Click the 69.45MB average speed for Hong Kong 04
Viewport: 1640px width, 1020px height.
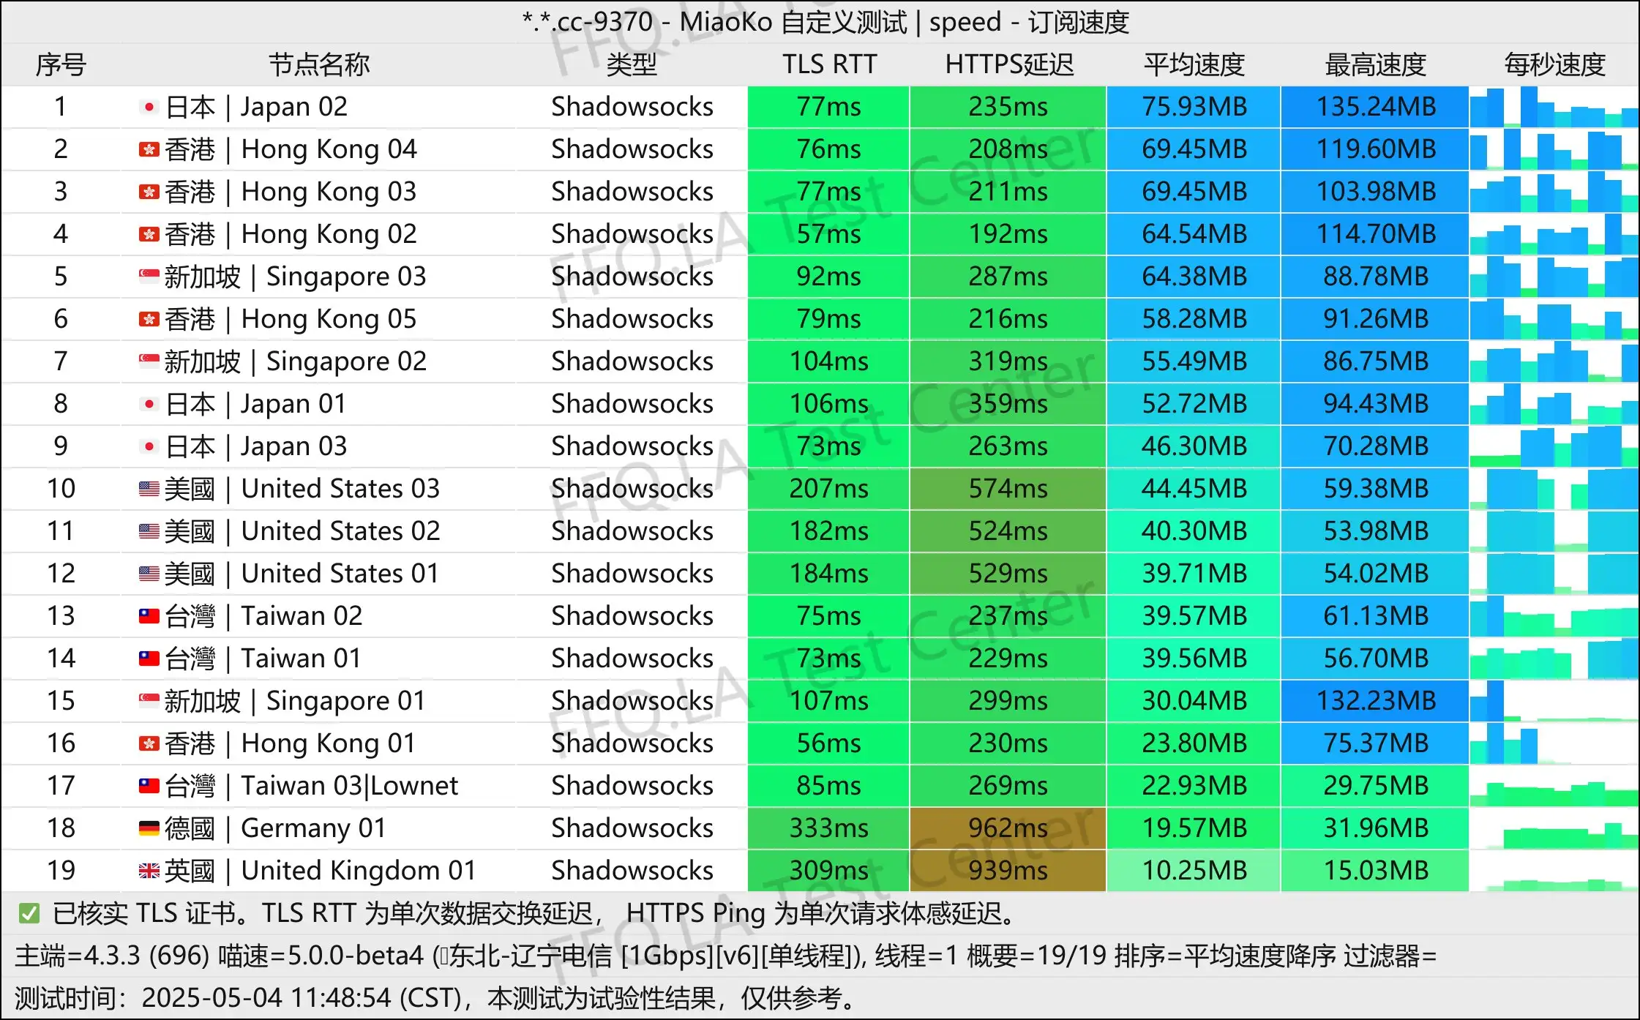tap(1194, 149)
